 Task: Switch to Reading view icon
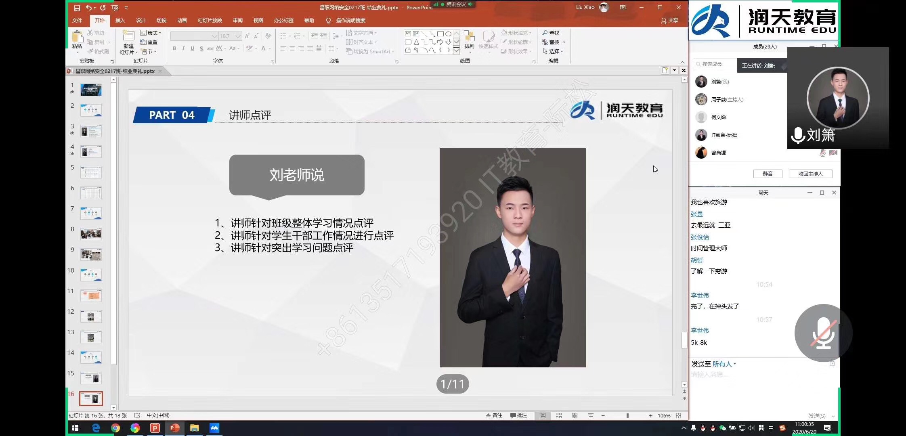575,415
